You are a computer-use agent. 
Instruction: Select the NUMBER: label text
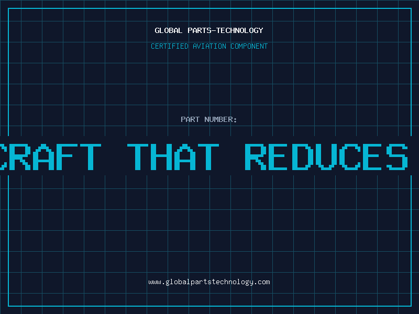click(220, 119)
